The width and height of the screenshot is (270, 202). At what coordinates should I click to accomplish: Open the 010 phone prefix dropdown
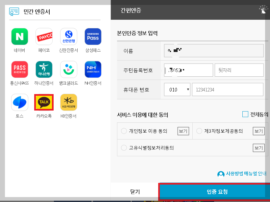click(x=177, y=89)
